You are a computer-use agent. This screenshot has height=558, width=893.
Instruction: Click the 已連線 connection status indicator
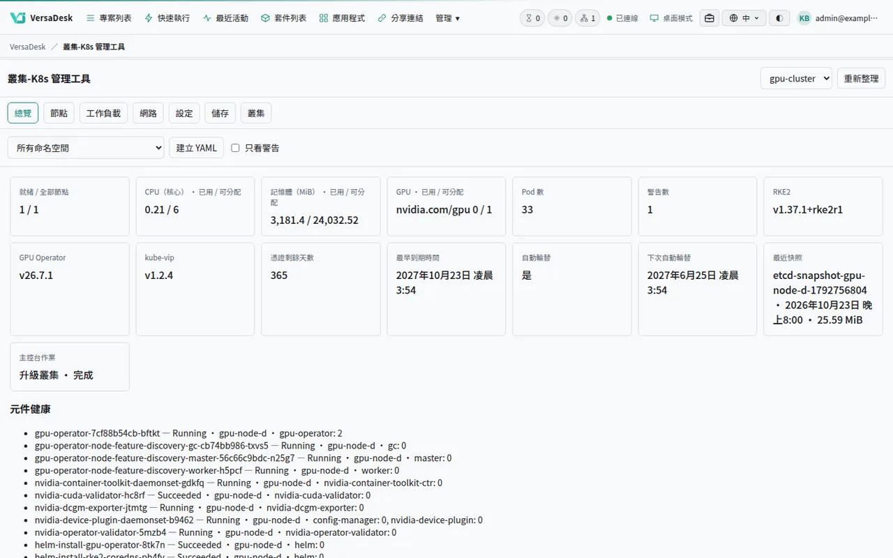tap(622, 18)
